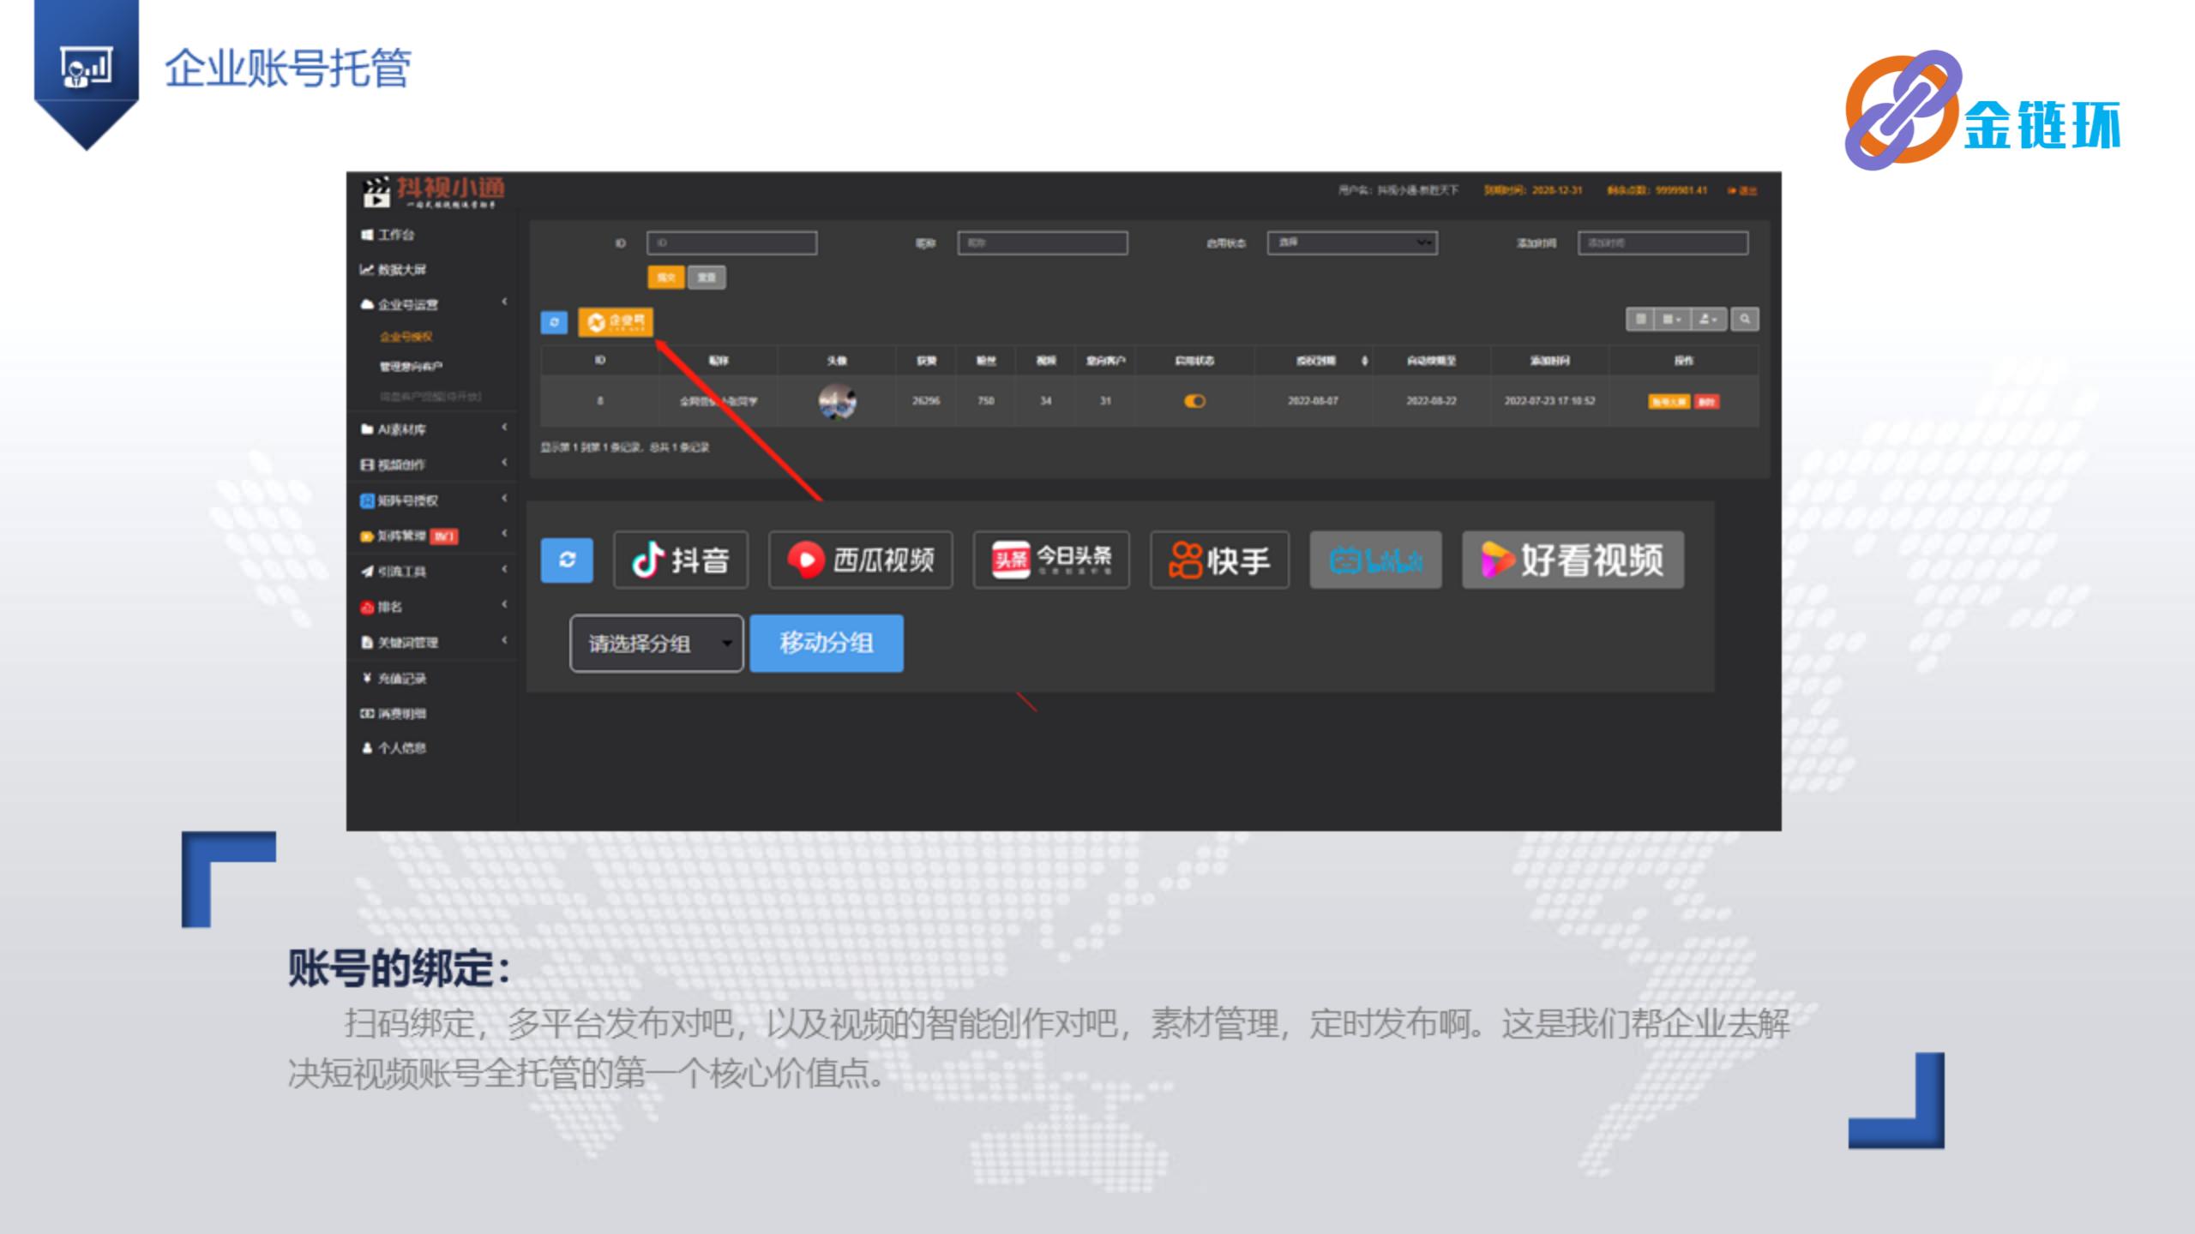Toggle the table card view icon
This screenshot has width=2195, height=1234.
click(1640, 320)
